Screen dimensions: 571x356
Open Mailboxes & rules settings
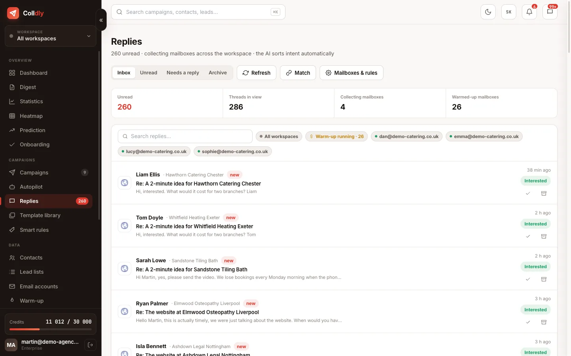(x=351, y=73)
